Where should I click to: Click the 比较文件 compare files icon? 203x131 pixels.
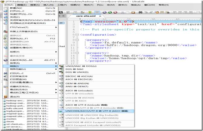pos(5,60)
